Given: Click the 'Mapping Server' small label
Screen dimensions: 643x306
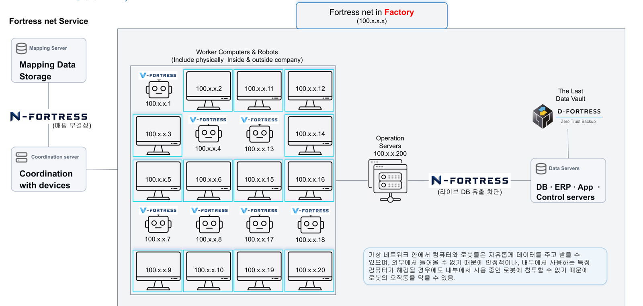Looking at the screenshot, I should point(48,48).
